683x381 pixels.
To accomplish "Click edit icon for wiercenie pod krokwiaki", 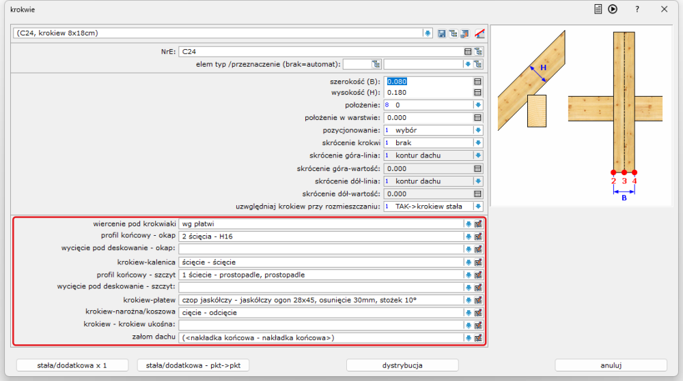I will pos(479,224).
